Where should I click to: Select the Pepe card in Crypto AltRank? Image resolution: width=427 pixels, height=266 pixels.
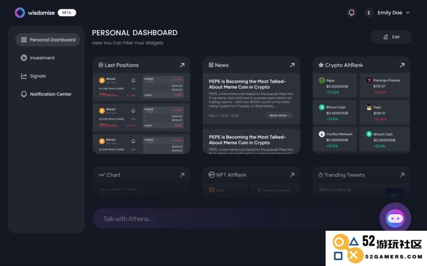click(x=335, y=85)
